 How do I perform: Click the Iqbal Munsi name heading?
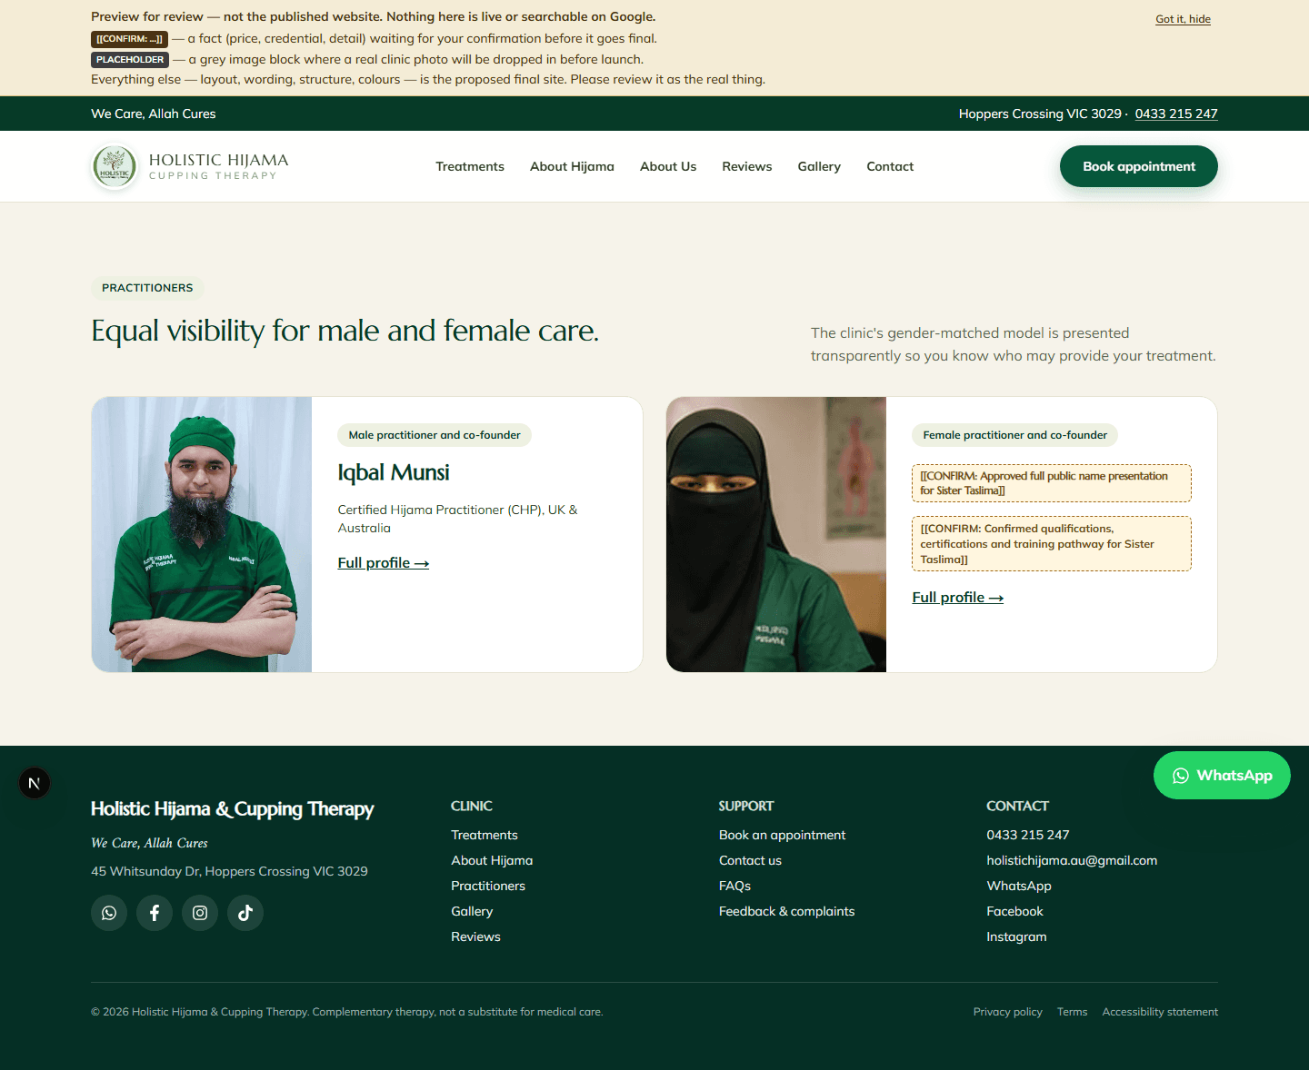coord(394,472)
